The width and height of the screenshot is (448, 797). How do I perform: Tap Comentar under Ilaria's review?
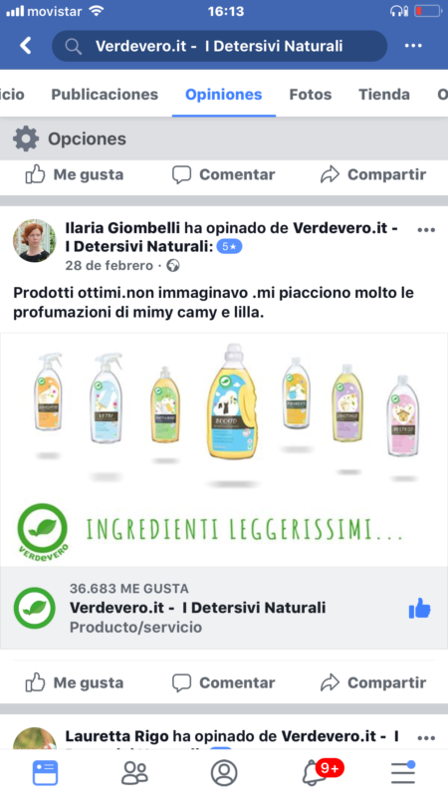pos(223,682)
